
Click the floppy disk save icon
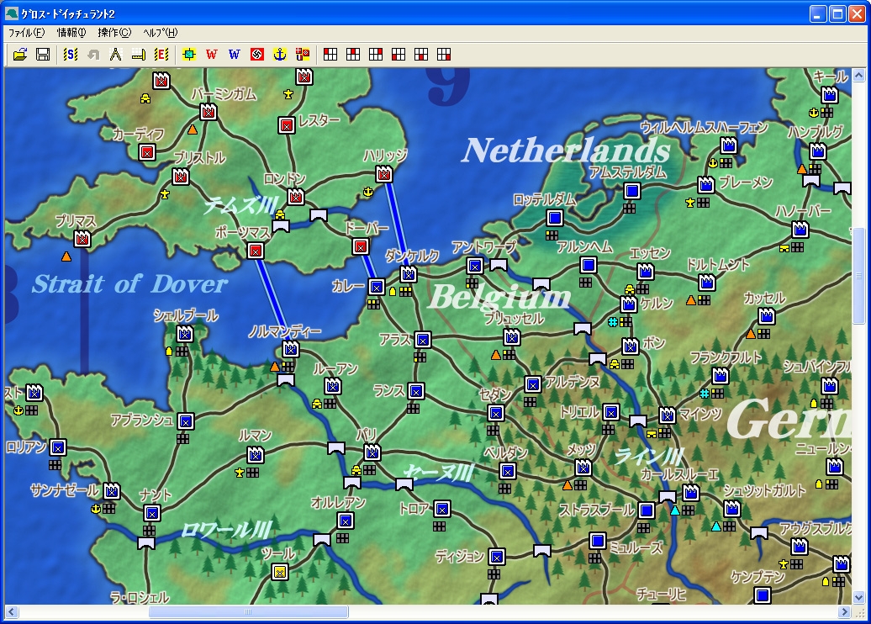(43, 55)
